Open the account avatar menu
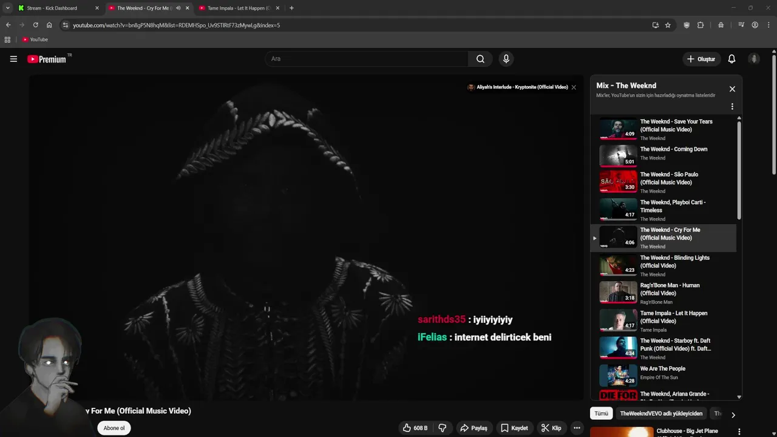Image resolution: width=777 pixels, height=437 pixels. point(754,59)
